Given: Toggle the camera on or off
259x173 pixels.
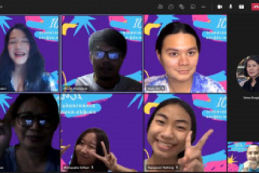Looking at the screenshot, I should click(220, 7).
